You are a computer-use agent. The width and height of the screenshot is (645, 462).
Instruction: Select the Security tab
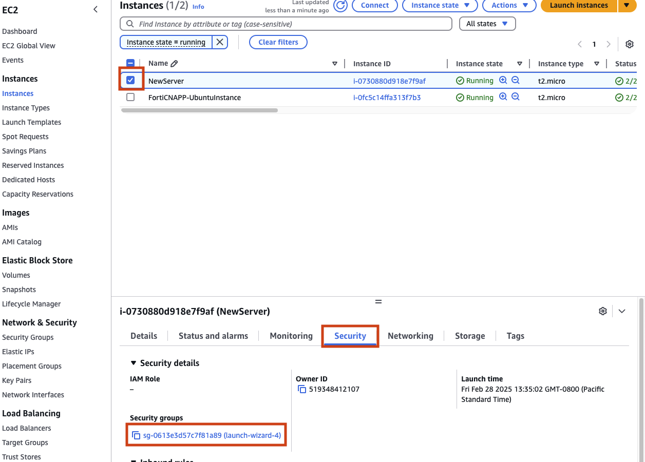(x=350, y=336)
